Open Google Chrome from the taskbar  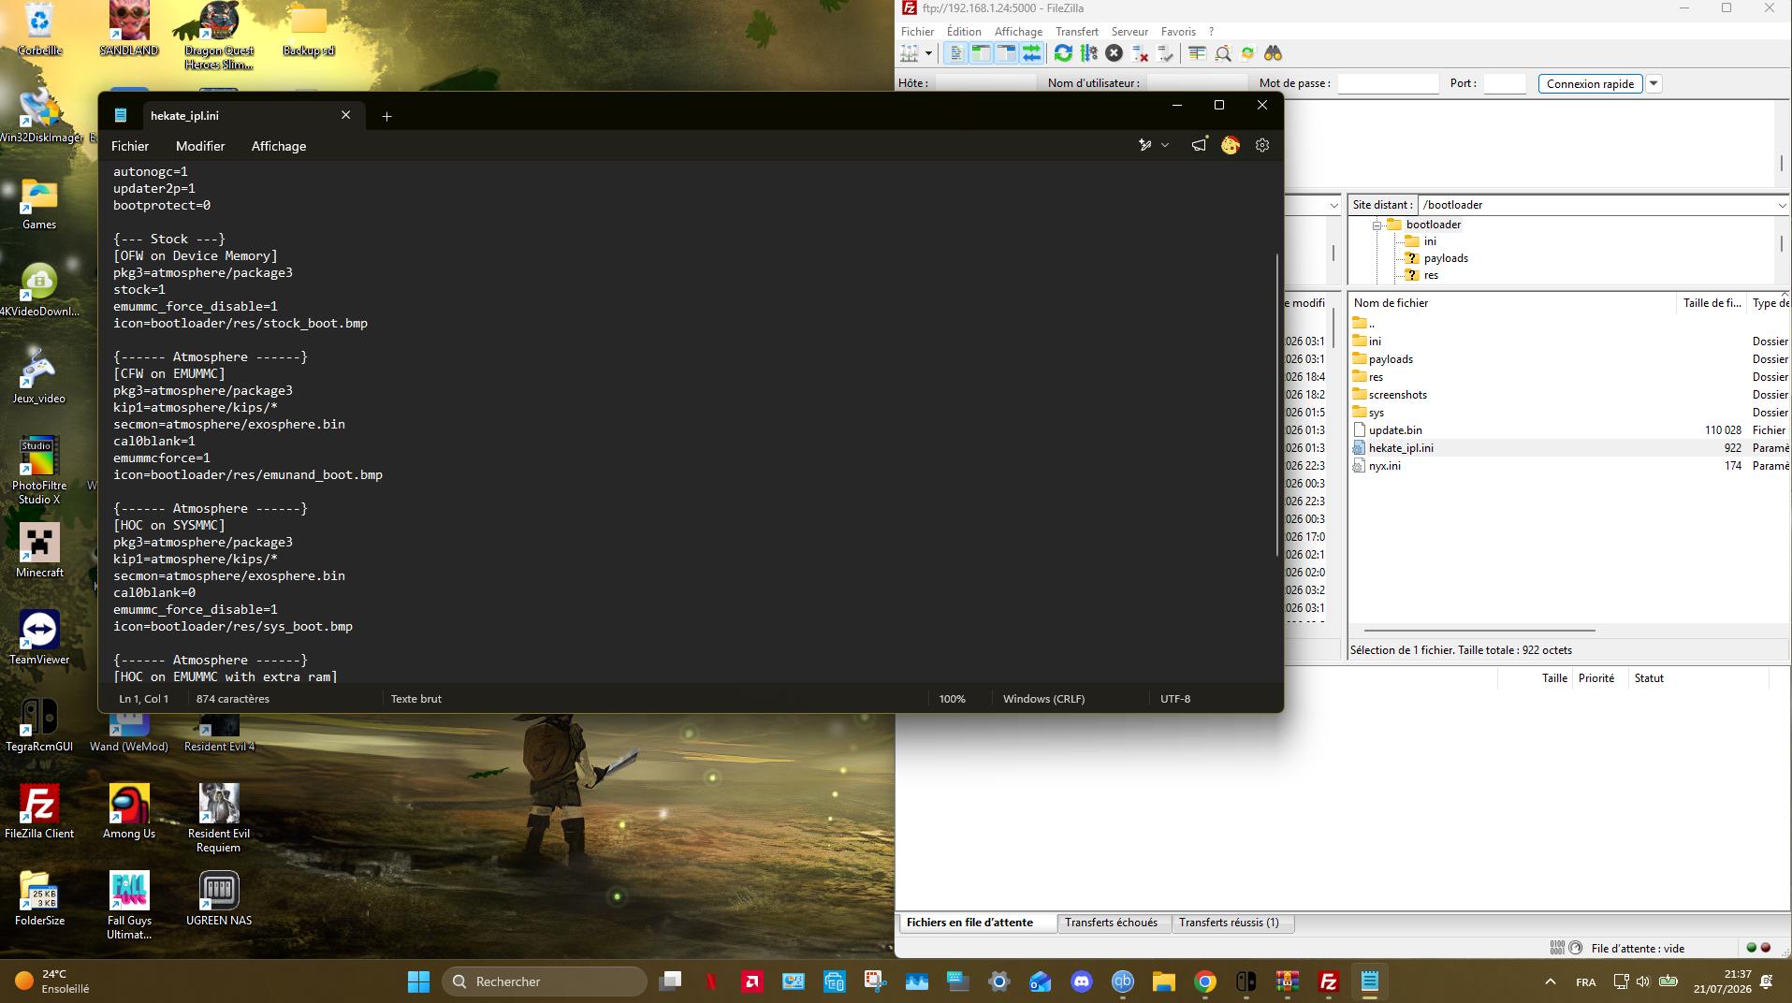click(x=1205, y=981)
